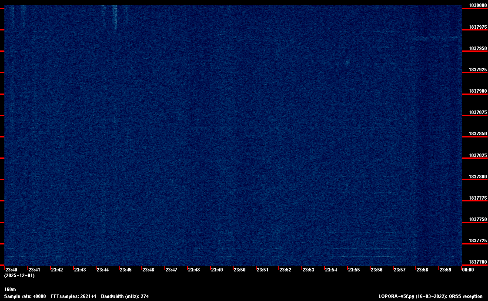Click the 23:46 time axis label
Viewport: 488px width, 301px height.
[x=148, y=270]
